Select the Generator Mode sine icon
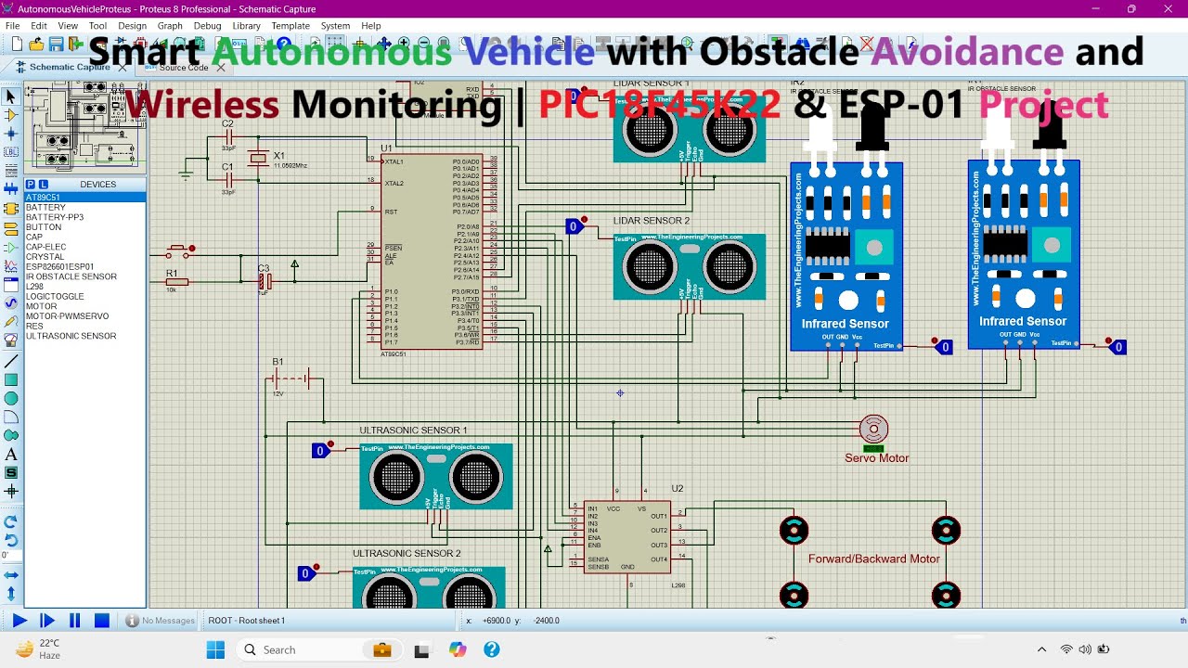This screenshot has height=668, width=1188. tap(11, 303)
